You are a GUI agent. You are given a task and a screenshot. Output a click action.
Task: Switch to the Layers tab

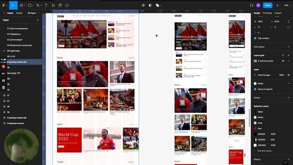10,13
